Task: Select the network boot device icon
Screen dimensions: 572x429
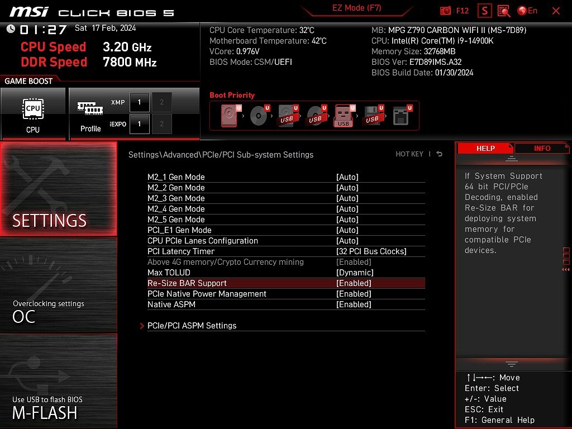Action: point(401,116)
